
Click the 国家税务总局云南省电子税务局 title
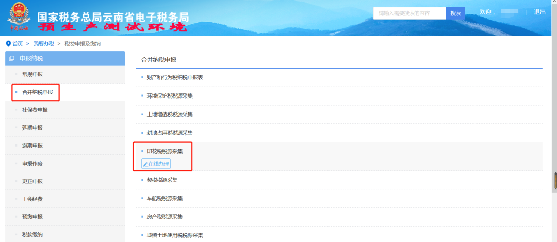[x=113, y=17]
